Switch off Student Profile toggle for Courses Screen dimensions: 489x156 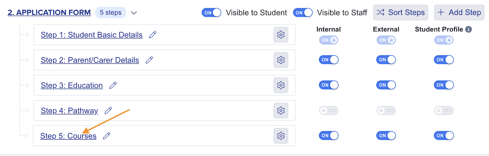coord(444,136)
